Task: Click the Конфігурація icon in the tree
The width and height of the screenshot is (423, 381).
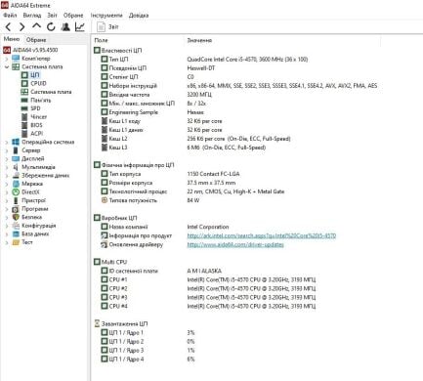Action: tap(16, 226)
